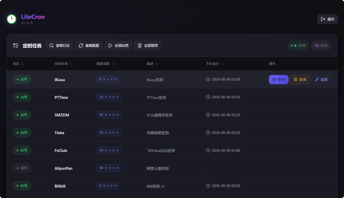The image size is (344, 198).
Task: Click cron rule "50 2 * * *"
Action: point(109,168)
